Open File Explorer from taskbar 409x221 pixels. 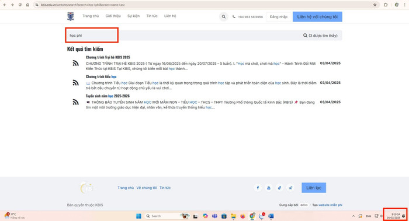(x=233, y=216)
